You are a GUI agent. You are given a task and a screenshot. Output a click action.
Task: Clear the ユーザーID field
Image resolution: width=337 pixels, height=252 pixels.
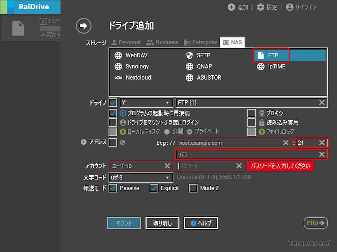tap(167, 166)
